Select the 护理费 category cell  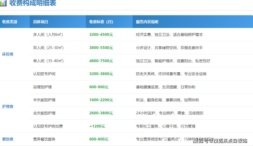click(8, 106)
